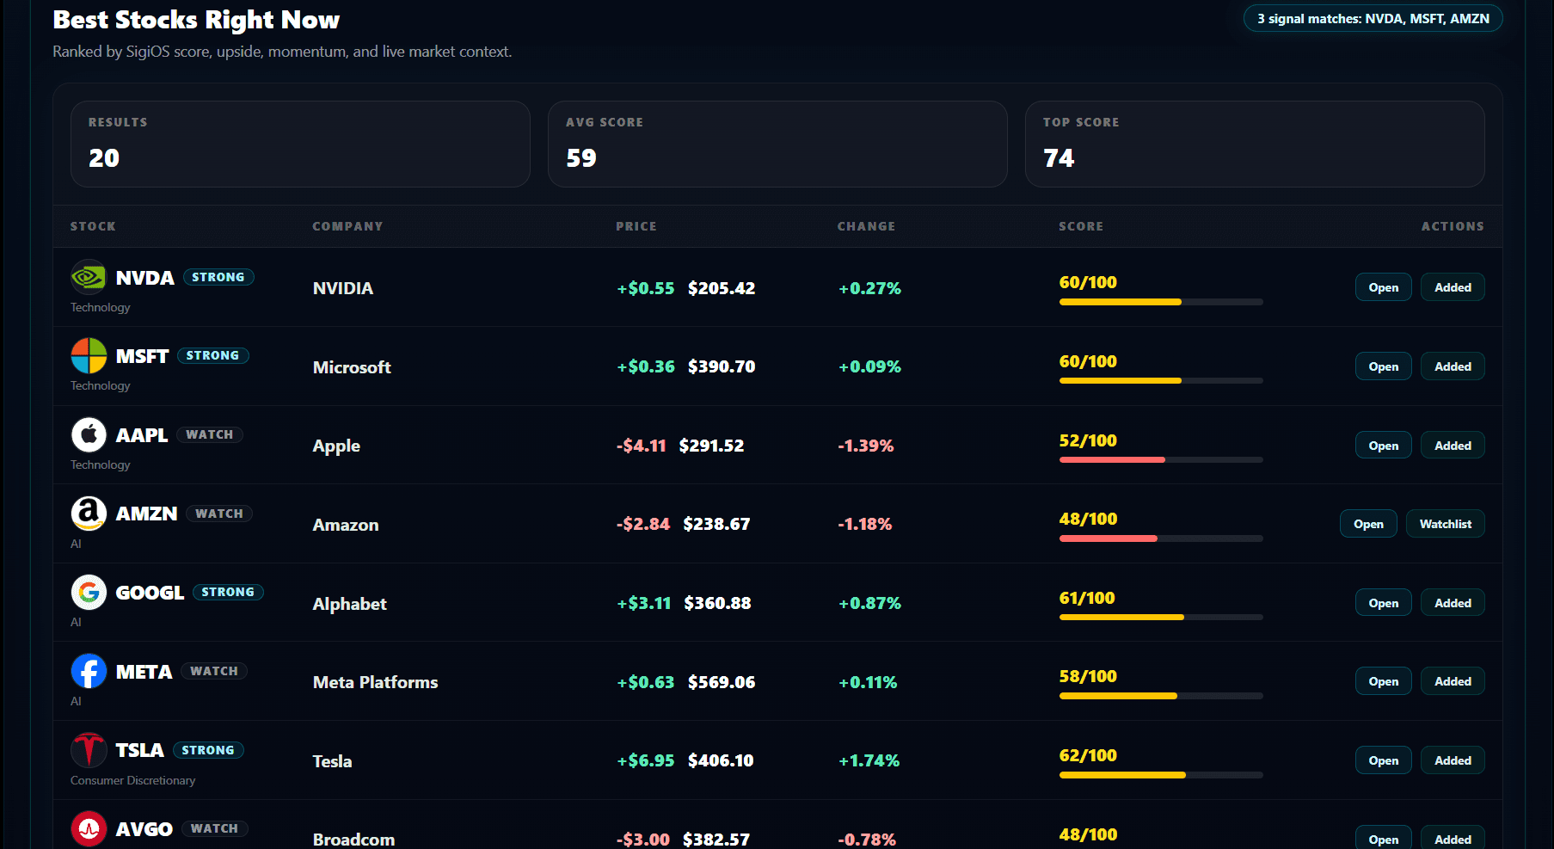Click the $390.70 Microsoft price
This screenshot has width=1554, height=849.
tap(722, 366)
